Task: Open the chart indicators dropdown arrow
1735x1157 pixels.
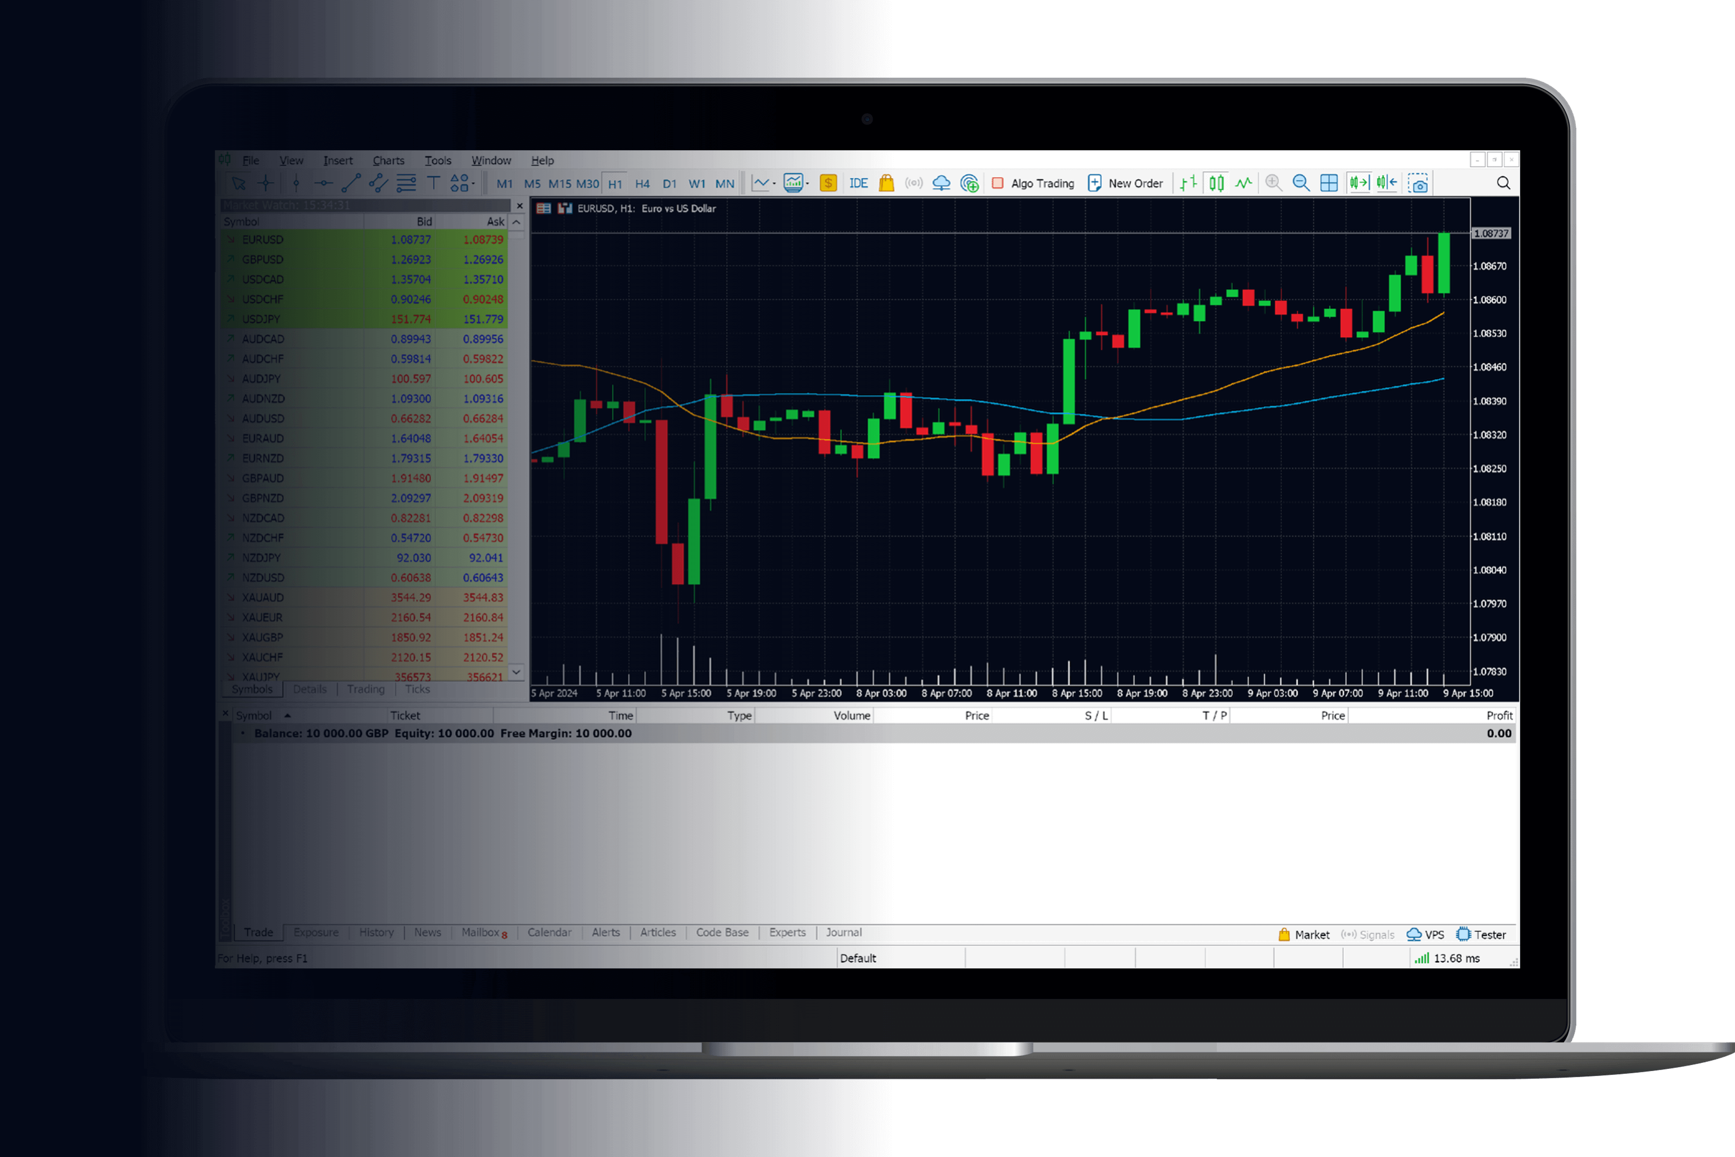Action: coord(807,183)
